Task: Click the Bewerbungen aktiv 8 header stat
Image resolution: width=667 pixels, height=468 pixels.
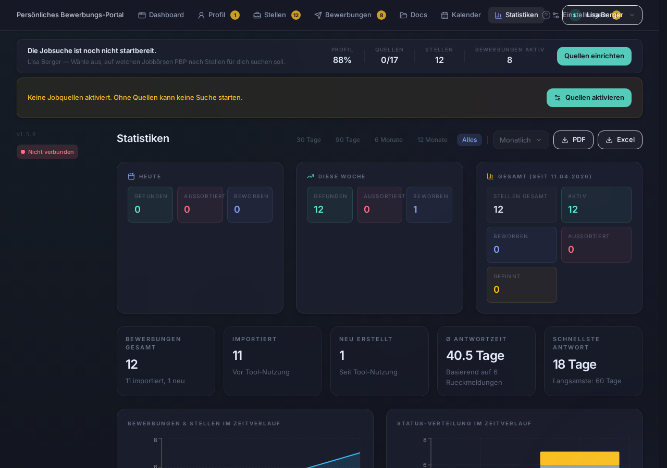Action: [x=510, y=56]
